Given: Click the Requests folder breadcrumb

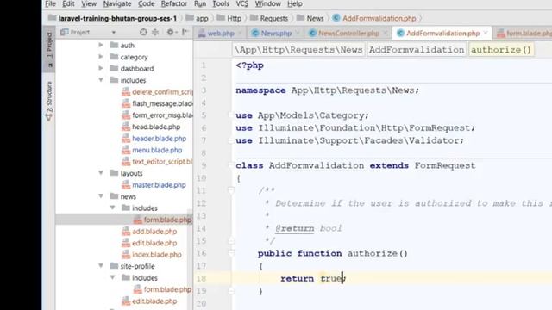Looking at the screenshot, I should 269,18.
